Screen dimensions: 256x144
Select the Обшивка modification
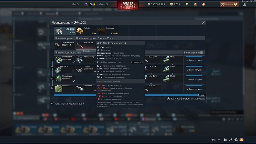[x=65, y=88]
